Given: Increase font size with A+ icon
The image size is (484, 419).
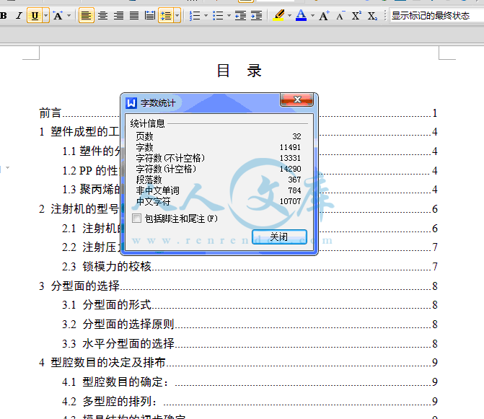Looking at the screenshot, I should pyautogui.click(x=324, y=15).
